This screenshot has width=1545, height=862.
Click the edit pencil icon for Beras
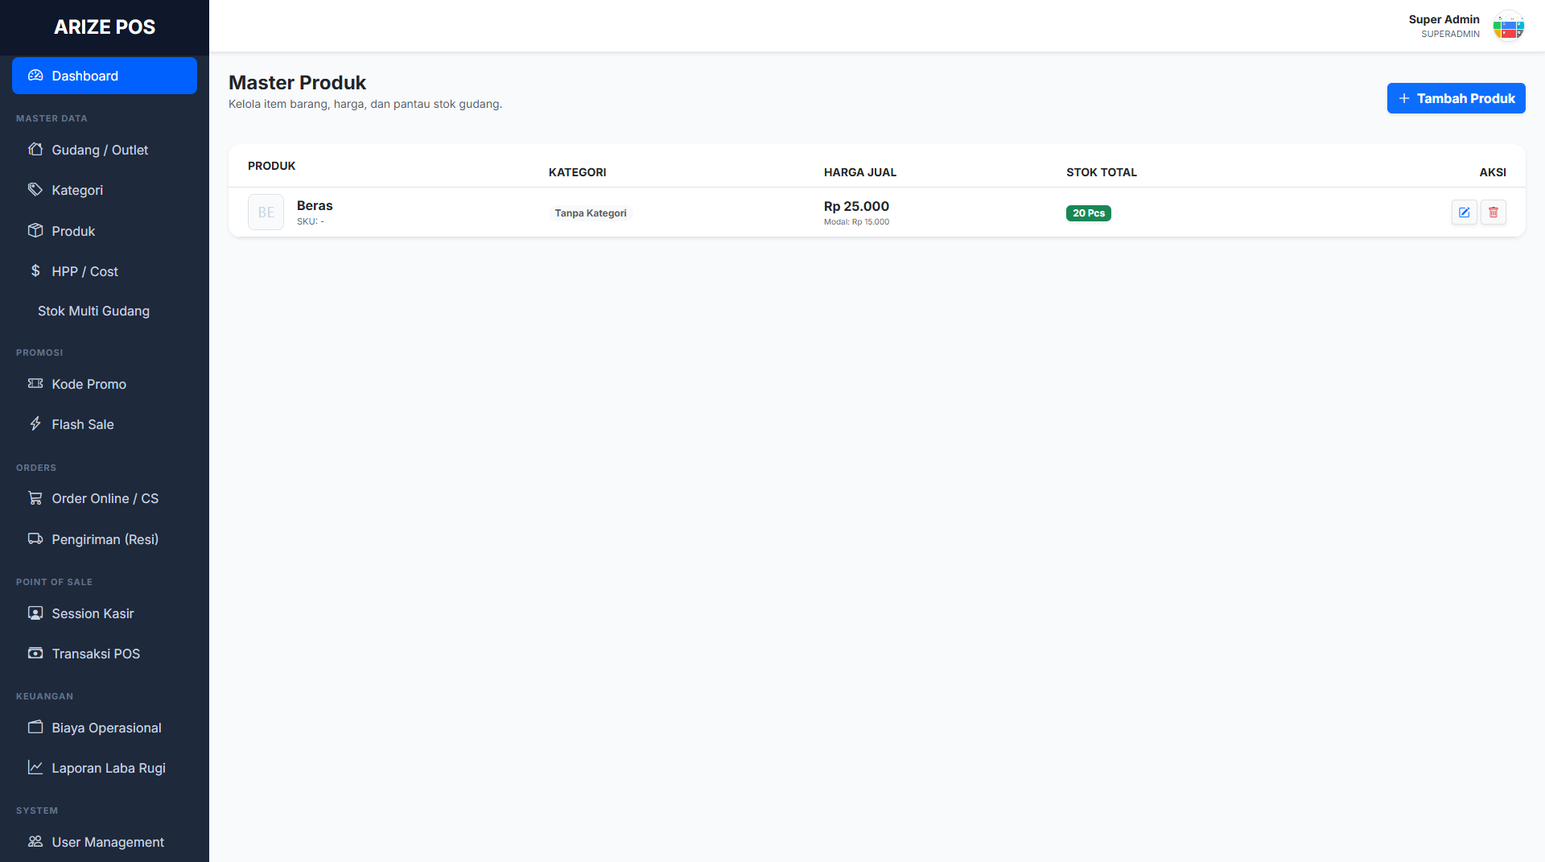pos(1464,212)
